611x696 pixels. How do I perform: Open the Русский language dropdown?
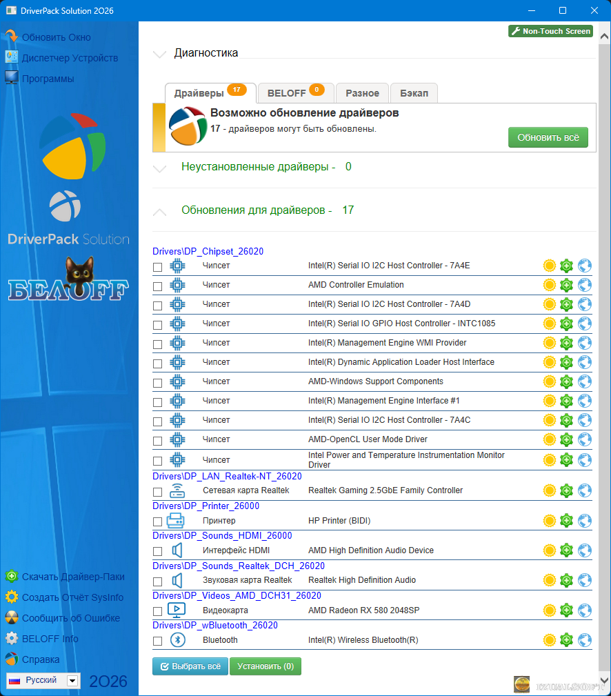(x=72, y=681)
